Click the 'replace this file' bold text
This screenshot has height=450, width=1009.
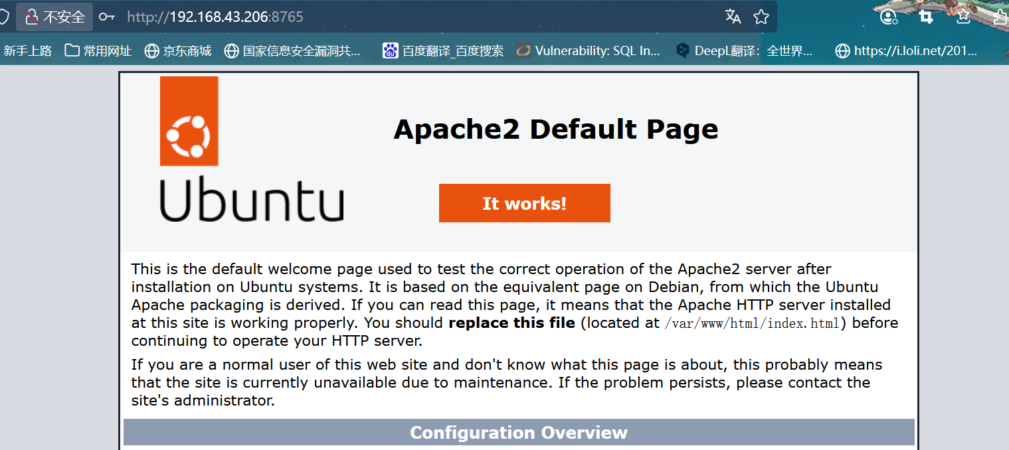[512, 323]
